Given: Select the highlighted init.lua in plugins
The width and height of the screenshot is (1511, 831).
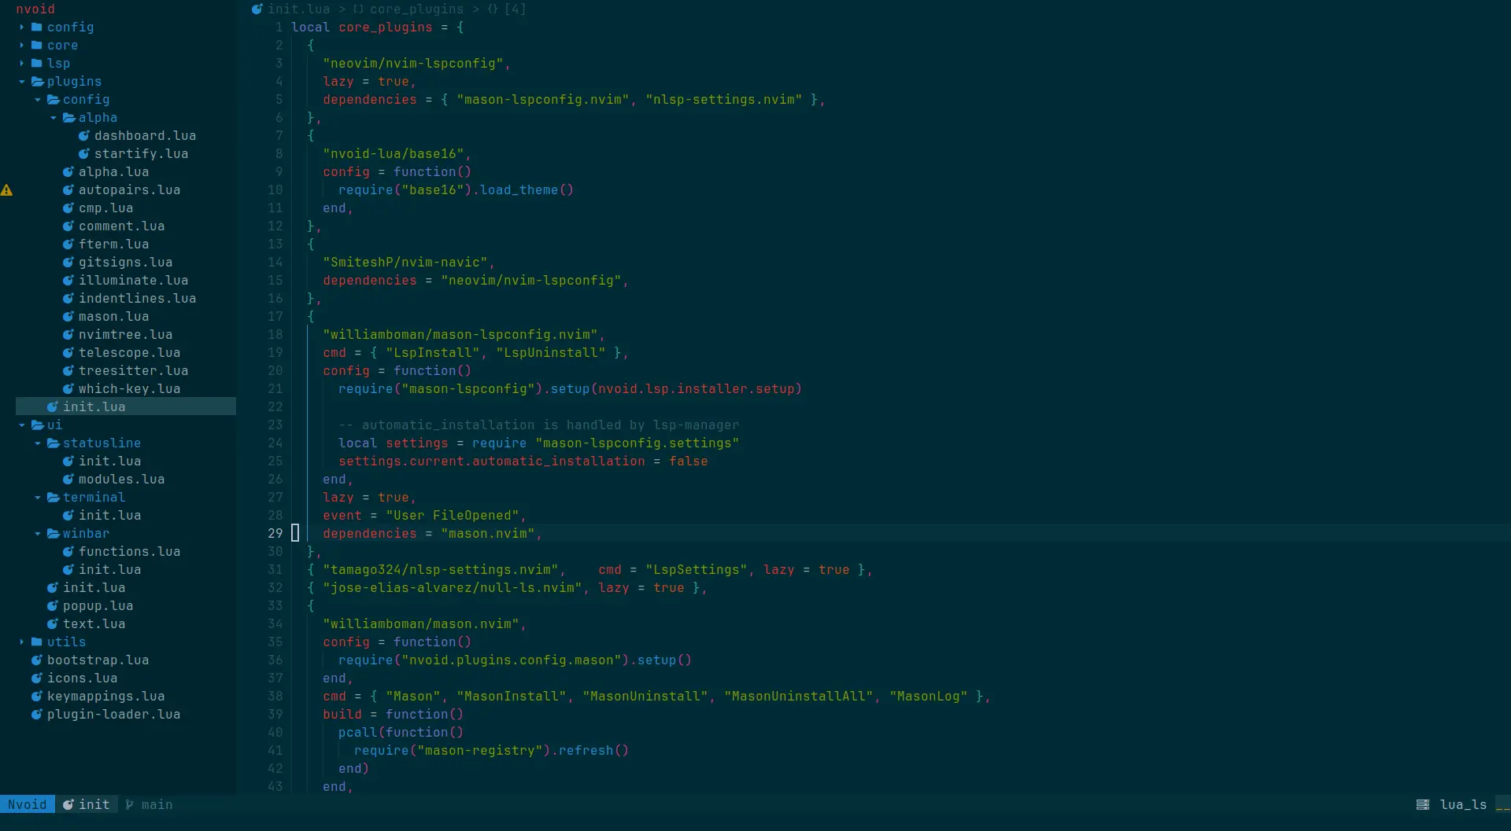Looking at the screenshot, I should (126, 406).
